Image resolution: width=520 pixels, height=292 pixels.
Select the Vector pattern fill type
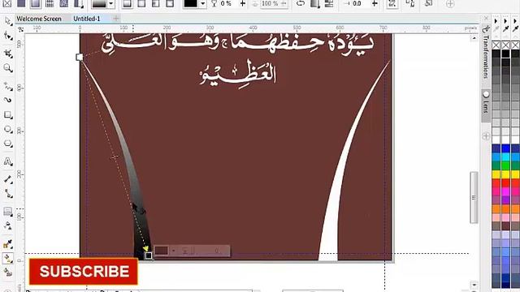click(x=50, y=3)
